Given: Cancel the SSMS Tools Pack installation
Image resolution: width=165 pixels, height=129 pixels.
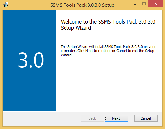Looking at the screenshot, I should 146,118.
